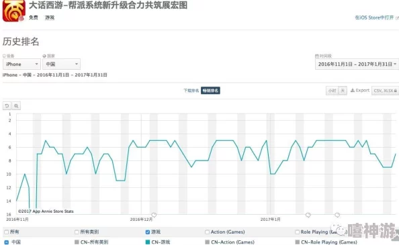Viewport: 399px width, 245px height.
Task: Enable the Action (Games) checkbox
Action: [x=207, y=232]
